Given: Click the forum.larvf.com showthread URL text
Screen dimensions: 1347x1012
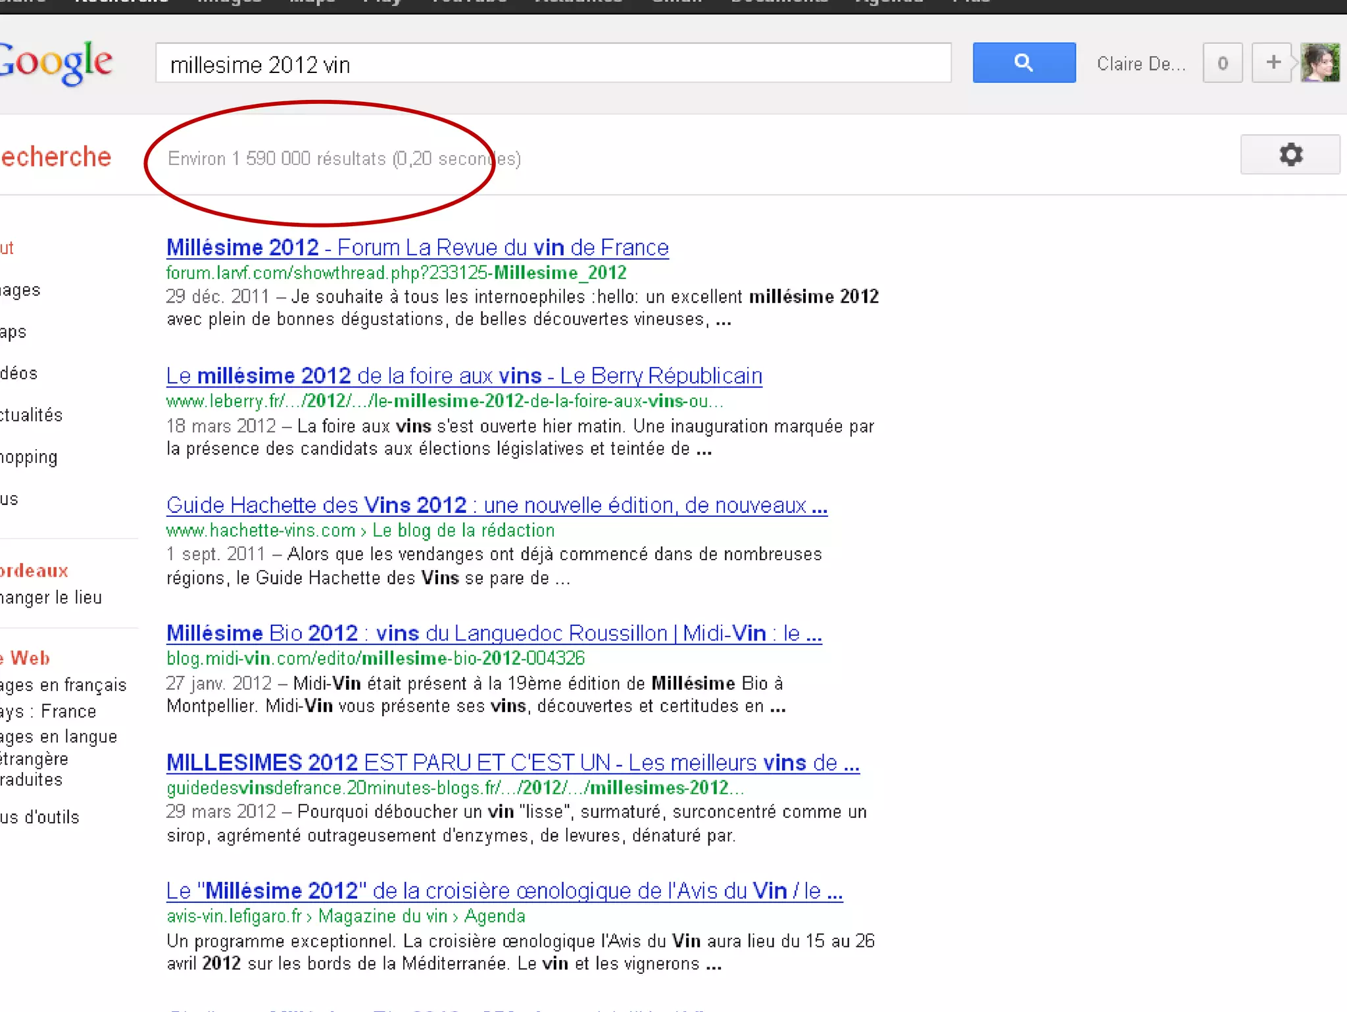Looking at the screenshot, I should tap(396, 273).
